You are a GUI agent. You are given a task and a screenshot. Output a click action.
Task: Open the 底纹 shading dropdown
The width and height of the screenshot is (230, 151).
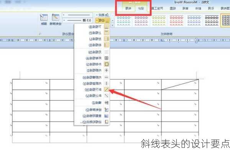pyautogui.click(x=102, y=15)
